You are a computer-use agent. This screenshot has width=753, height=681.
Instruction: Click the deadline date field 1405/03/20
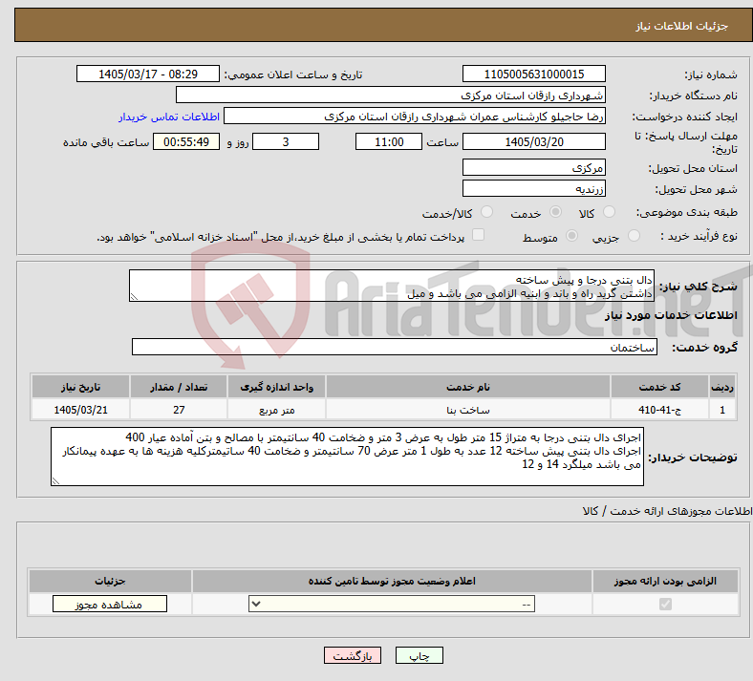tap(533, 141)
